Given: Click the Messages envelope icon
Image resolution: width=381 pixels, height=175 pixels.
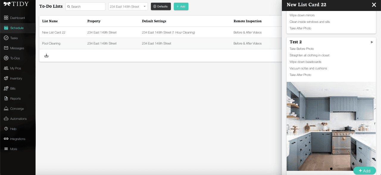Looking at the screenshot, I should click(x=6, y=48).
